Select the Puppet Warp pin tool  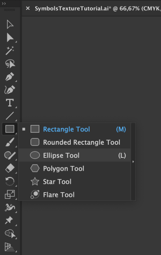[9, 220]
